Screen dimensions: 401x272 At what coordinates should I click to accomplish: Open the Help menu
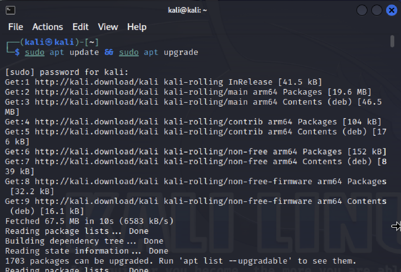coord(137,27)
